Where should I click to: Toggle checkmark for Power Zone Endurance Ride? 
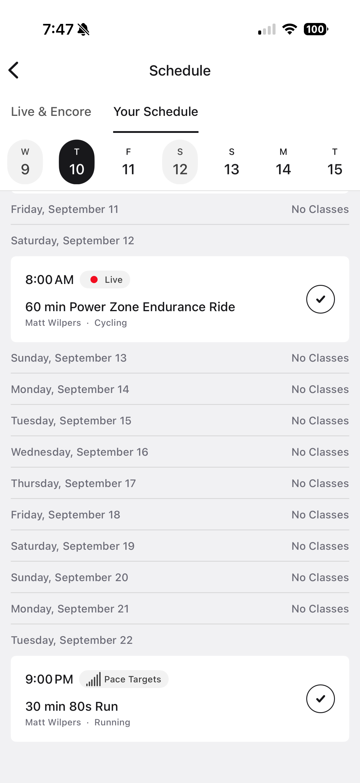click(x=320, y=299)
